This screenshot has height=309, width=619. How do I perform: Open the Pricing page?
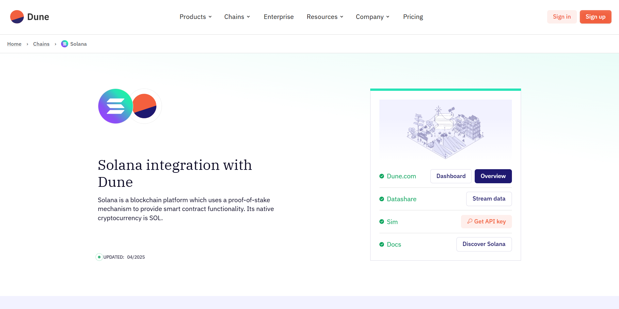(x=413, y=17)
